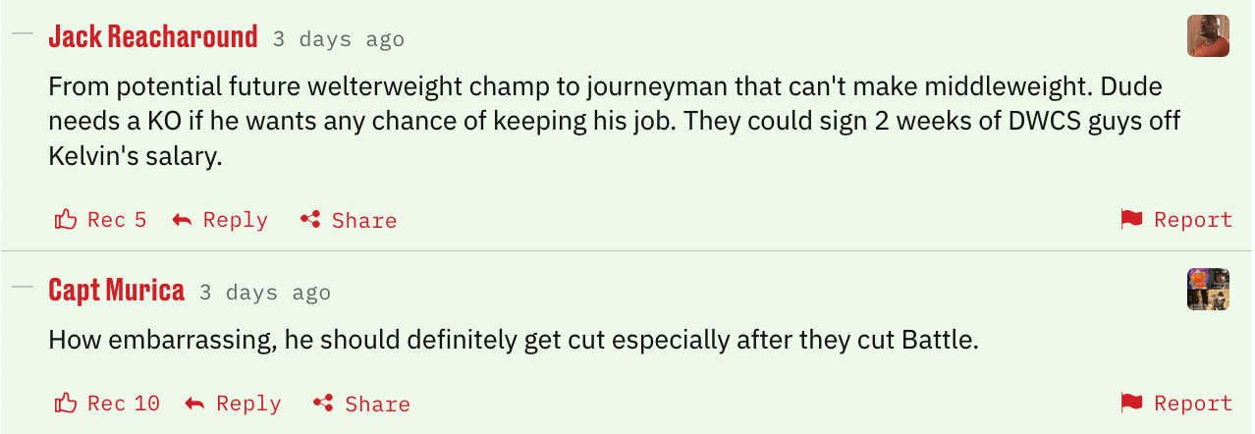The image size is (1255, 434).
Task: Click thumbs-up icon on Capt Murica's comment
Action: tap(66, 404)
